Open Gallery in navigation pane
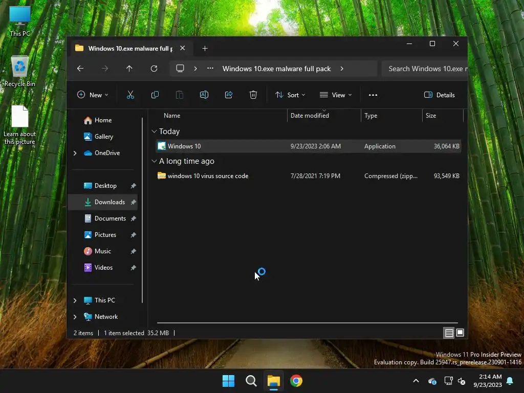524x393 pixels. (103, 136)
